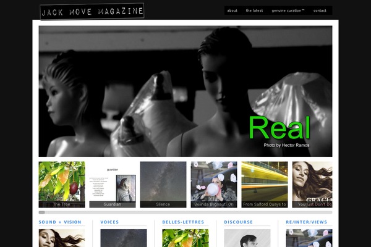Screen dimensions: 371x247
Task: Open the Re/Inter/Views section heading
Action: [x=307, y=222]
